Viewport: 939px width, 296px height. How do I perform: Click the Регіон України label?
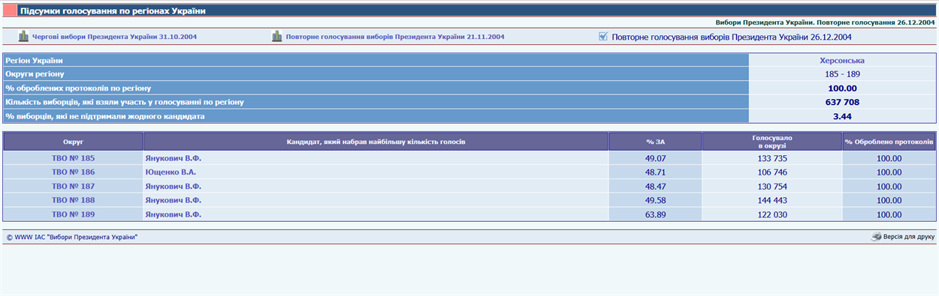pyautogui.click(x=34, y=60)
